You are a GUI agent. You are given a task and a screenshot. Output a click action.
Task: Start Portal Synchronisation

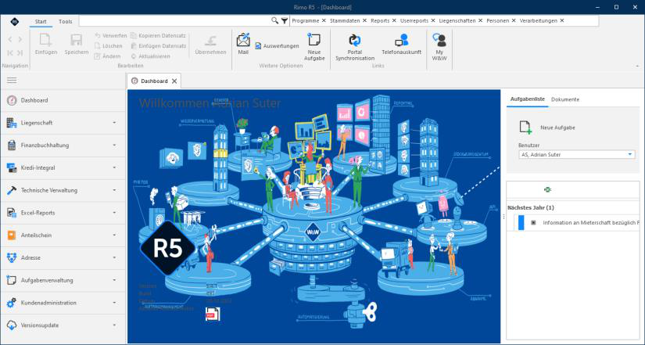pos(355,47)
